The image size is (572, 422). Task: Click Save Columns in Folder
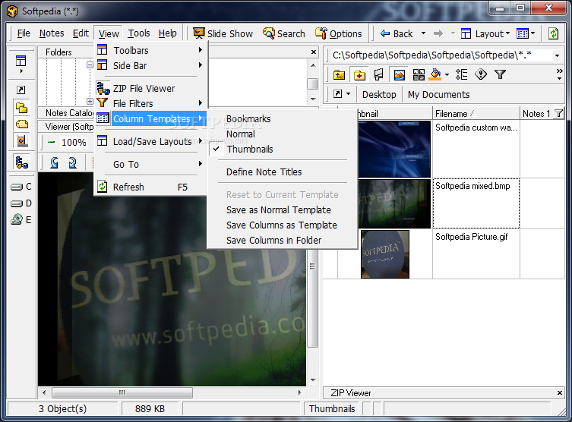click(282, 240)
